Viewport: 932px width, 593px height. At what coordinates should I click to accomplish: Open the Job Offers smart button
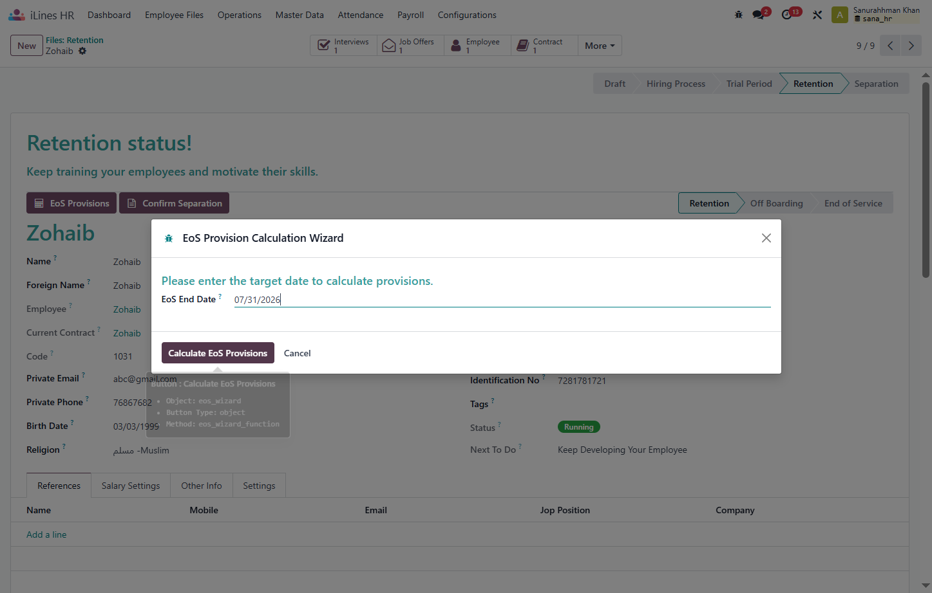tap(410, 46)
